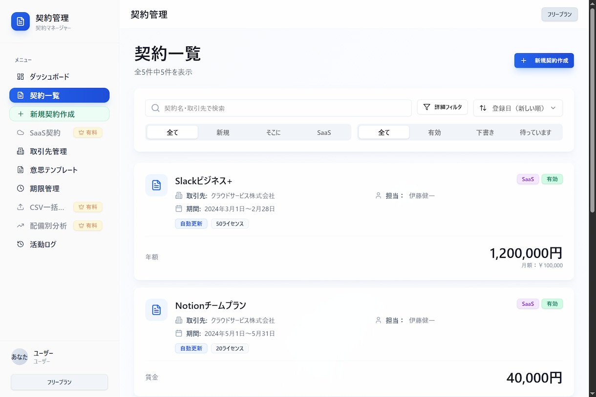Click the plus icon beside sidebar 新規契約作成
Screen dimensions: 596x397
(21, 114)
